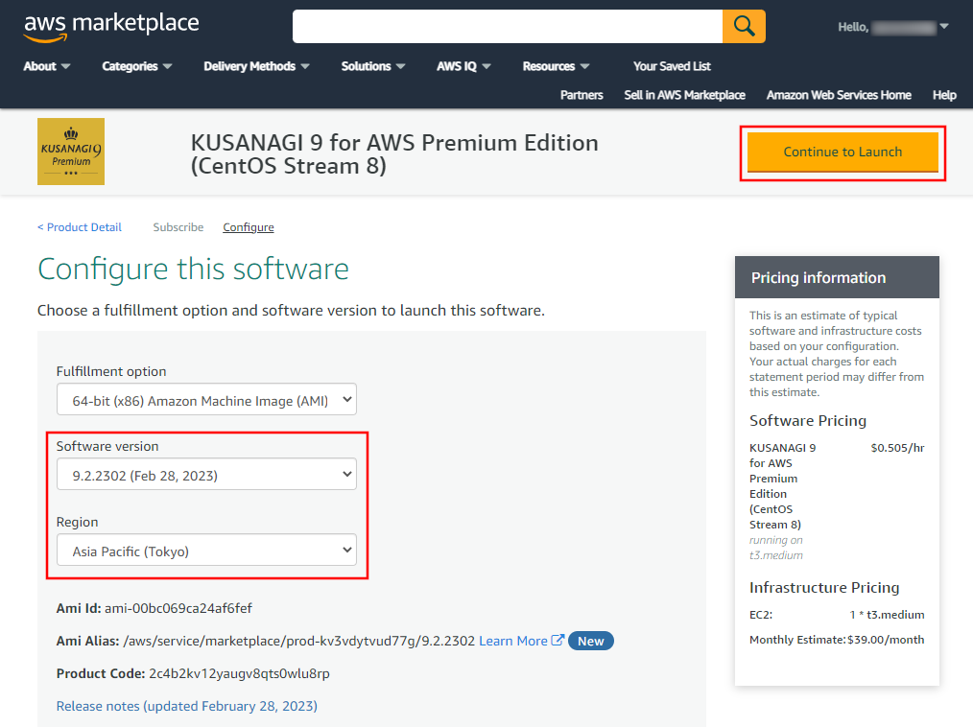Open Sell in AWS Marketplace
The height and width of the screenshot is (727, 973).
pyautogui.click(x=684, y=95)
